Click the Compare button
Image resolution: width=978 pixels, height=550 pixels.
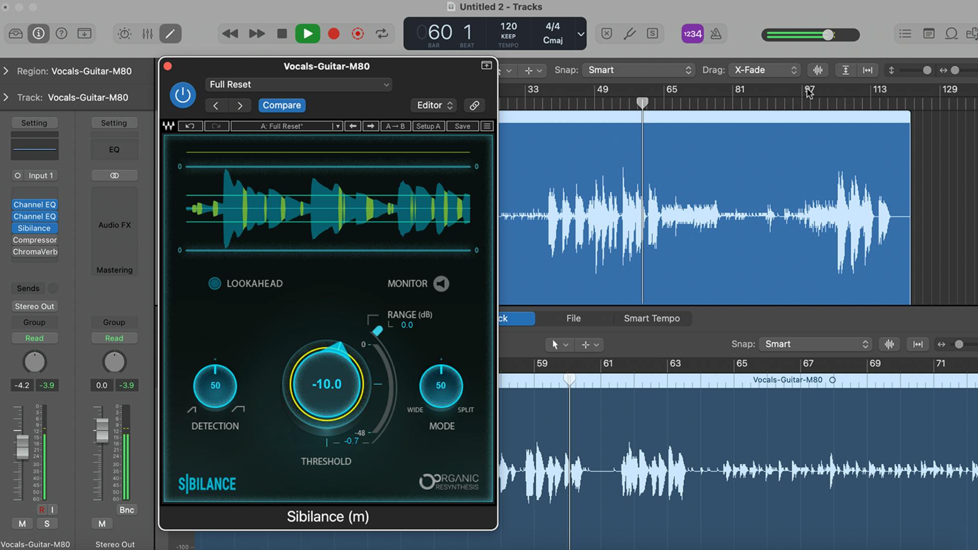click(282, 105)
